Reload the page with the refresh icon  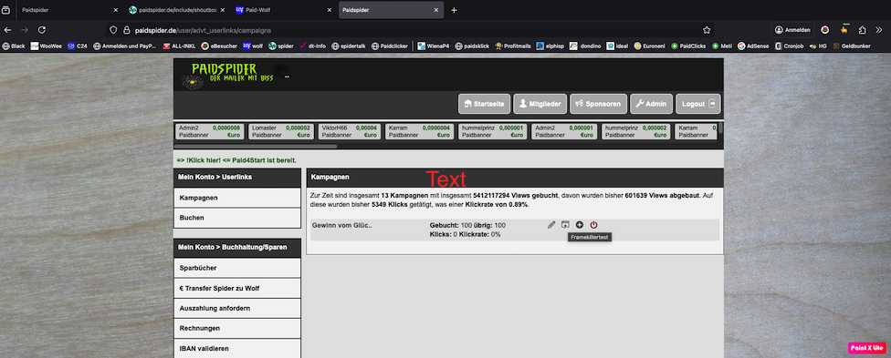(41, 30)
